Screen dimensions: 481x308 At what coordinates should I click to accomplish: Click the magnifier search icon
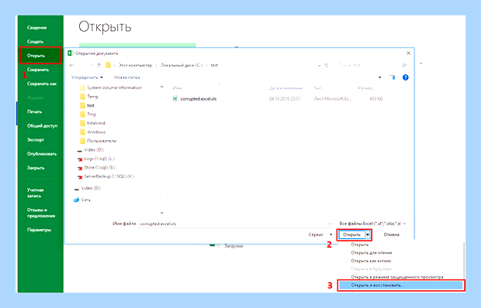tap(404, 65)
